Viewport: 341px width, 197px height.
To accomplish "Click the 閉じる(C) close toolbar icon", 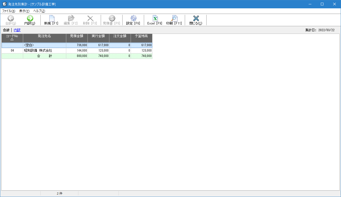I will coord(196,18).
